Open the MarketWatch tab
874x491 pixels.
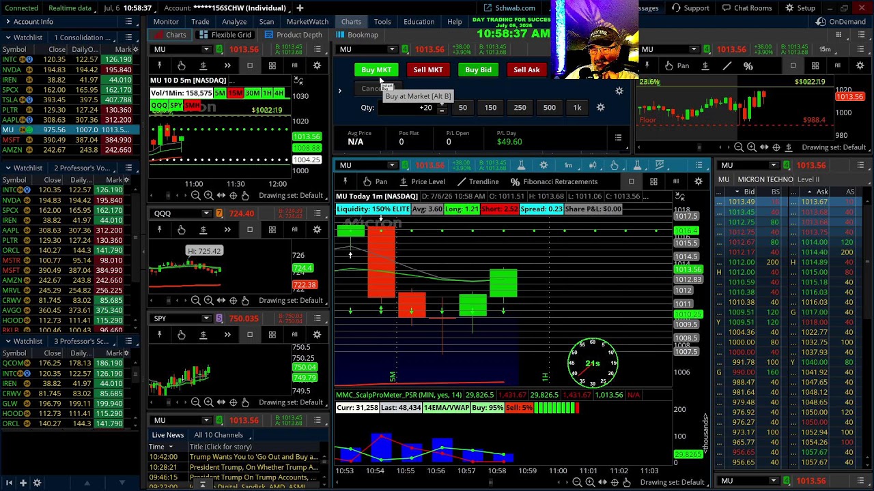[307, 21]
